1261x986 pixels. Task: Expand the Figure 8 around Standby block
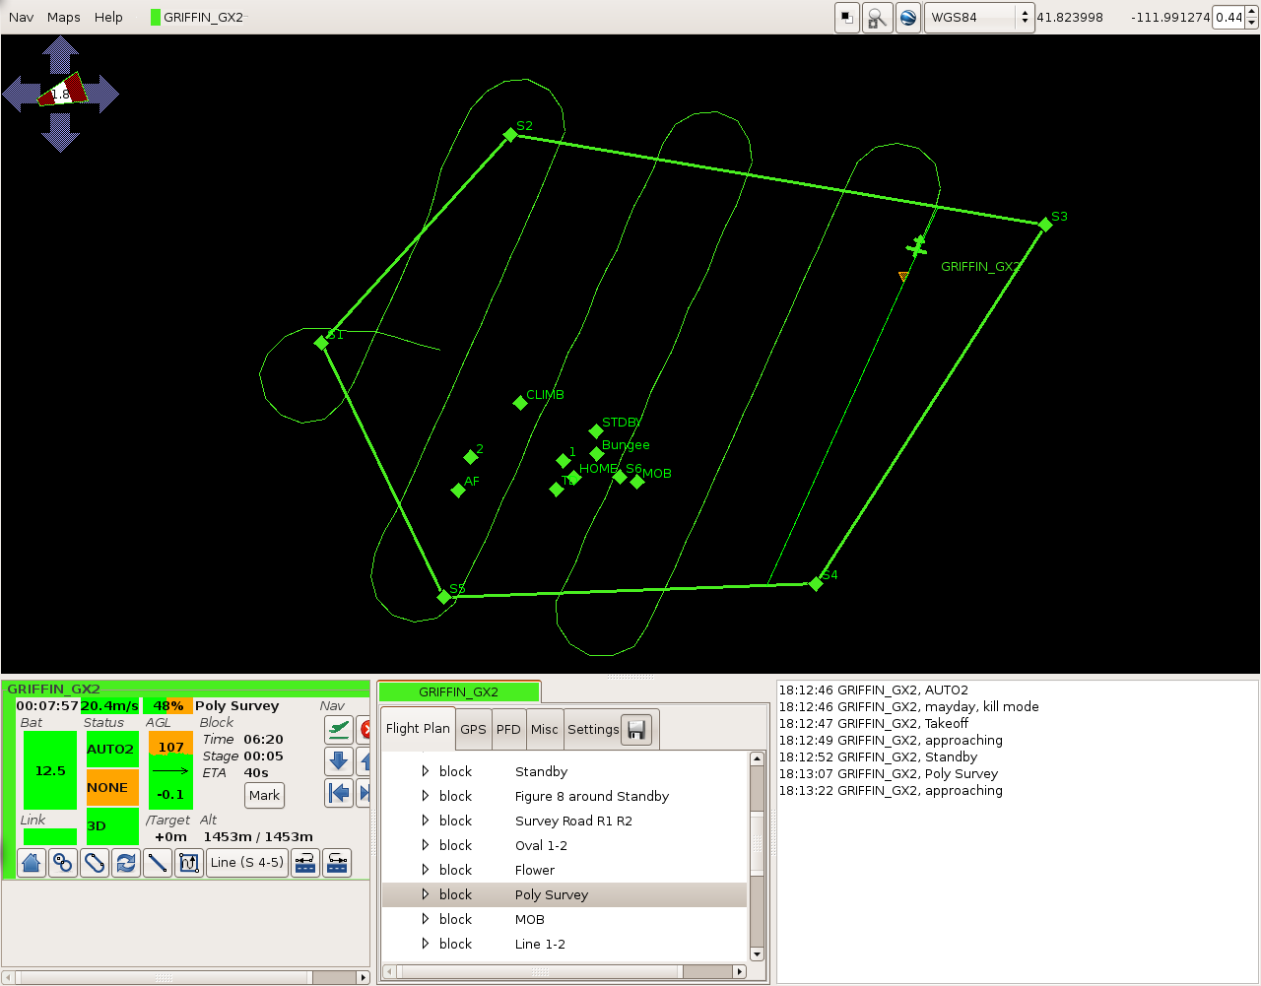426,796
